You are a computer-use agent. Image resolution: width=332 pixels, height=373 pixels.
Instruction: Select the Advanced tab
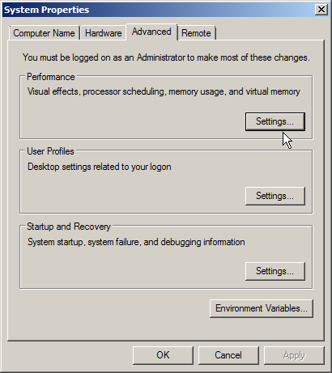151,32
